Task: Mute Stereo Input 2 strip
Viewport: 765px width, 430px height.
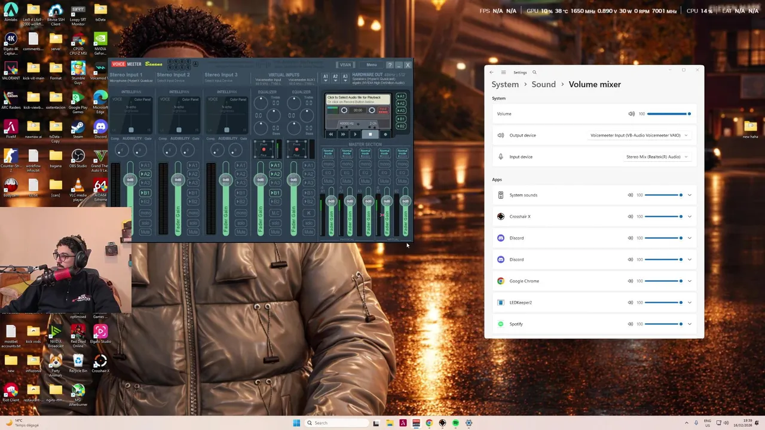Action: pos(193,232)
